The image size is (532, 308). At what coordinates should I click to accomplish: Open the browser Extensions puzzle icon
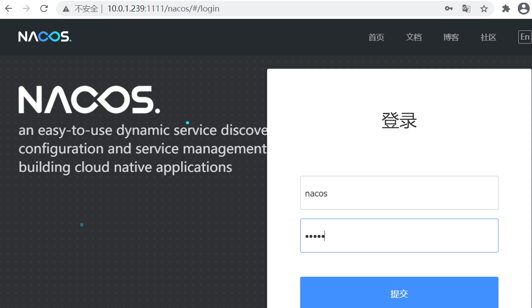(506, 8)
